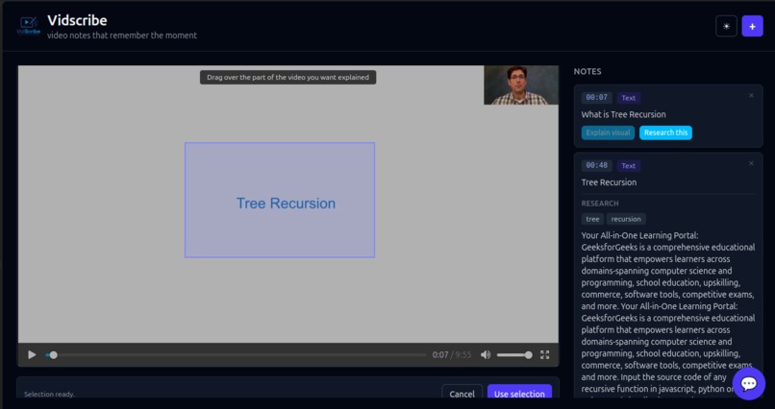
Task: Play the video
Action: pyautogui.click(x=32, y=354)
